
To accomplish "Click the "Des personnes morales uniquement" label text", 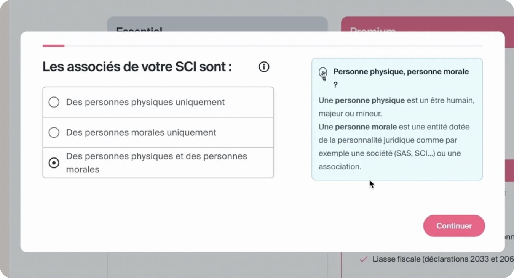I will click(x=141, y=132).
